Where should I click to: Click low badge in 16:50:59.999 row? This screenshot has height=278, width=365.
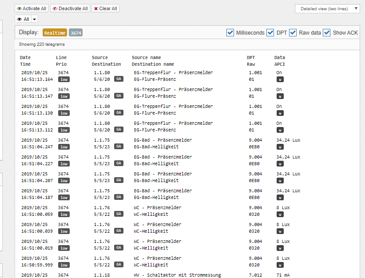pos(64,265)
